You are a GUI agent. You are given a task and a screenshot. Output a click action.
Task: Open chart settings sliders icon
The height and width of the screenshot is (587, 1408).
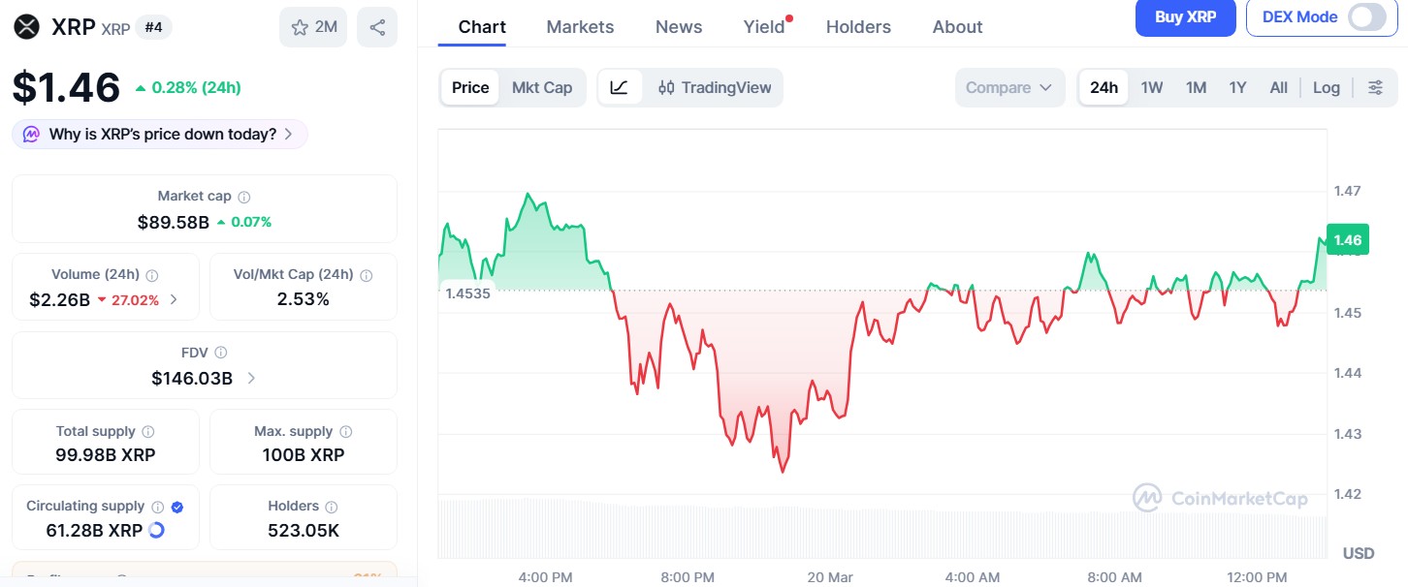pyautogui.click(x=1375, y=87)
